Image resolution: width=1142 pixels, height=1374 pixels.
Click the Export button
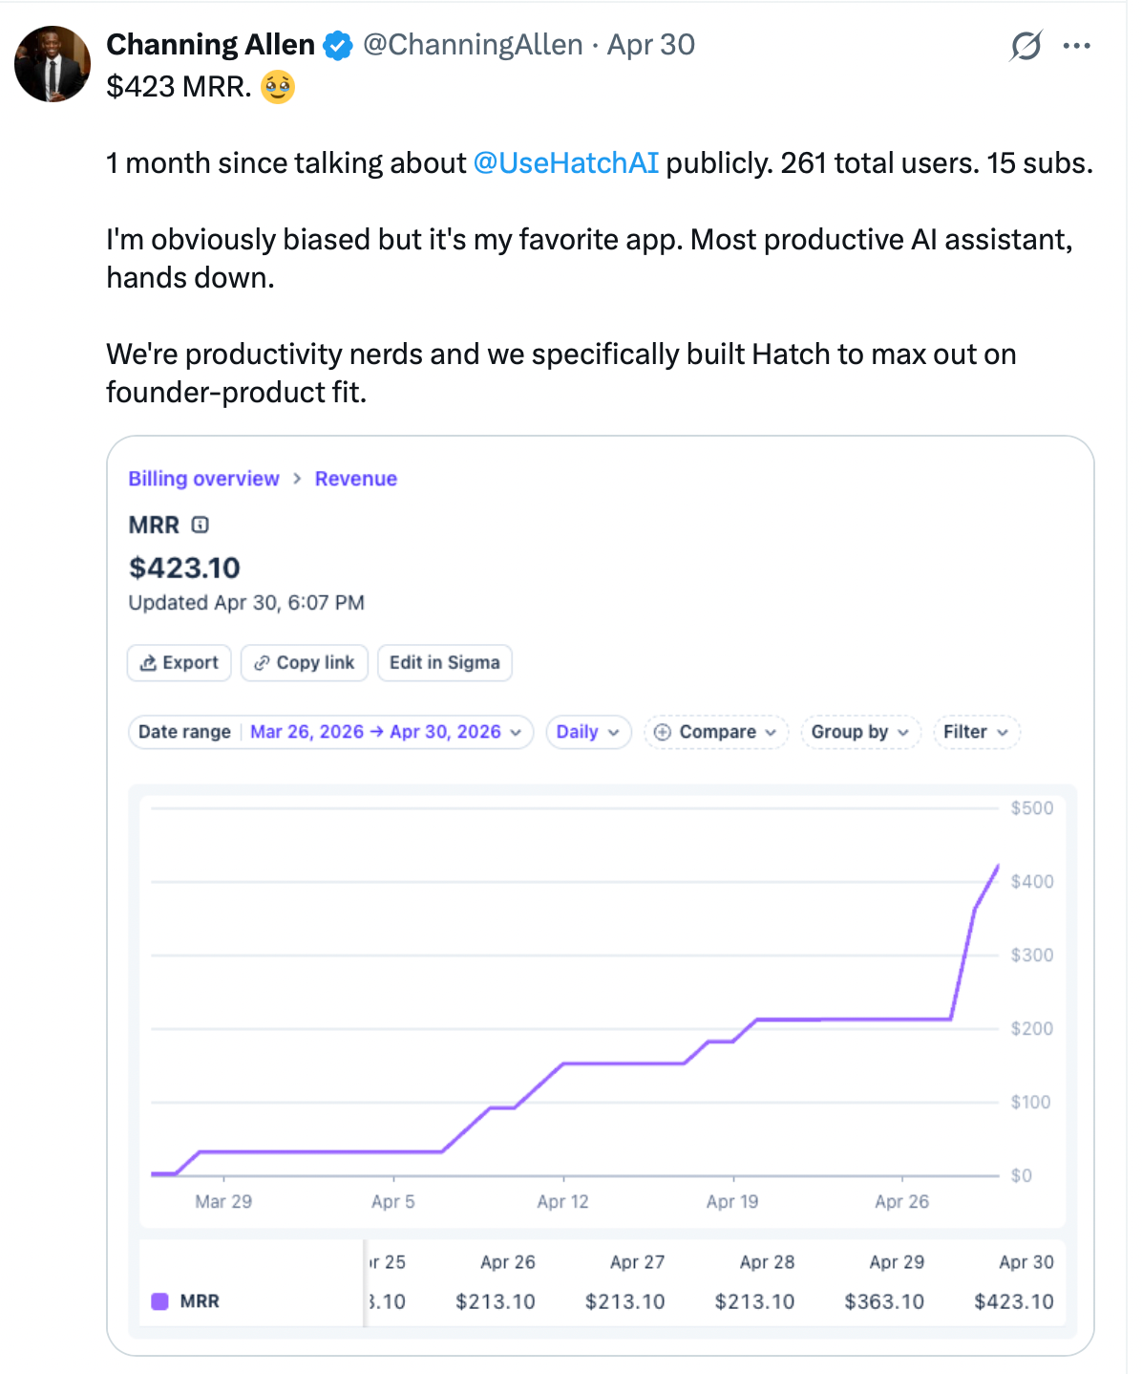click(180, 663)
